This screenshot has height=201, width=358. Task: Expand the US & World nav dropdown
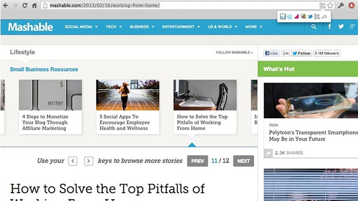pyautogui.click(x=223, y=27)
